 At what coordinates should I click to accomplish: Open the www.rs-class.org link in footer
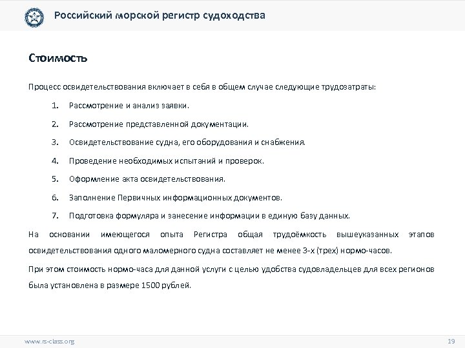point(49,341)
